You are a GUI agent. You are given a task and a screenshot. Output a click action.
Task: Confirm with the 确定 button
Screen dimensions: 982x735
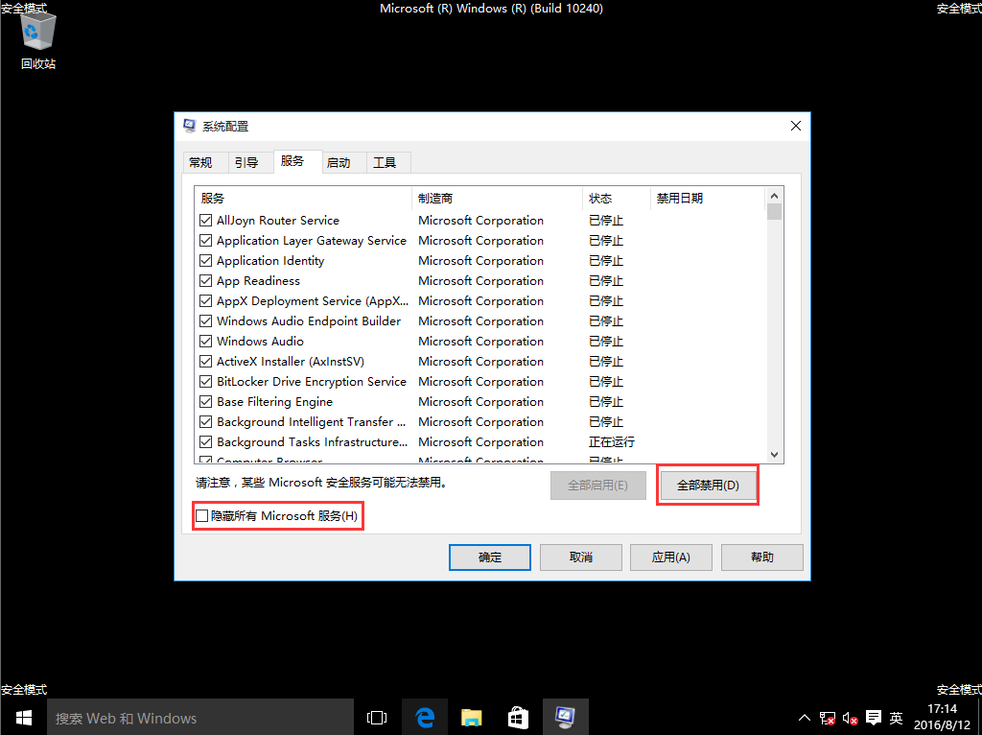pos(490,557)
